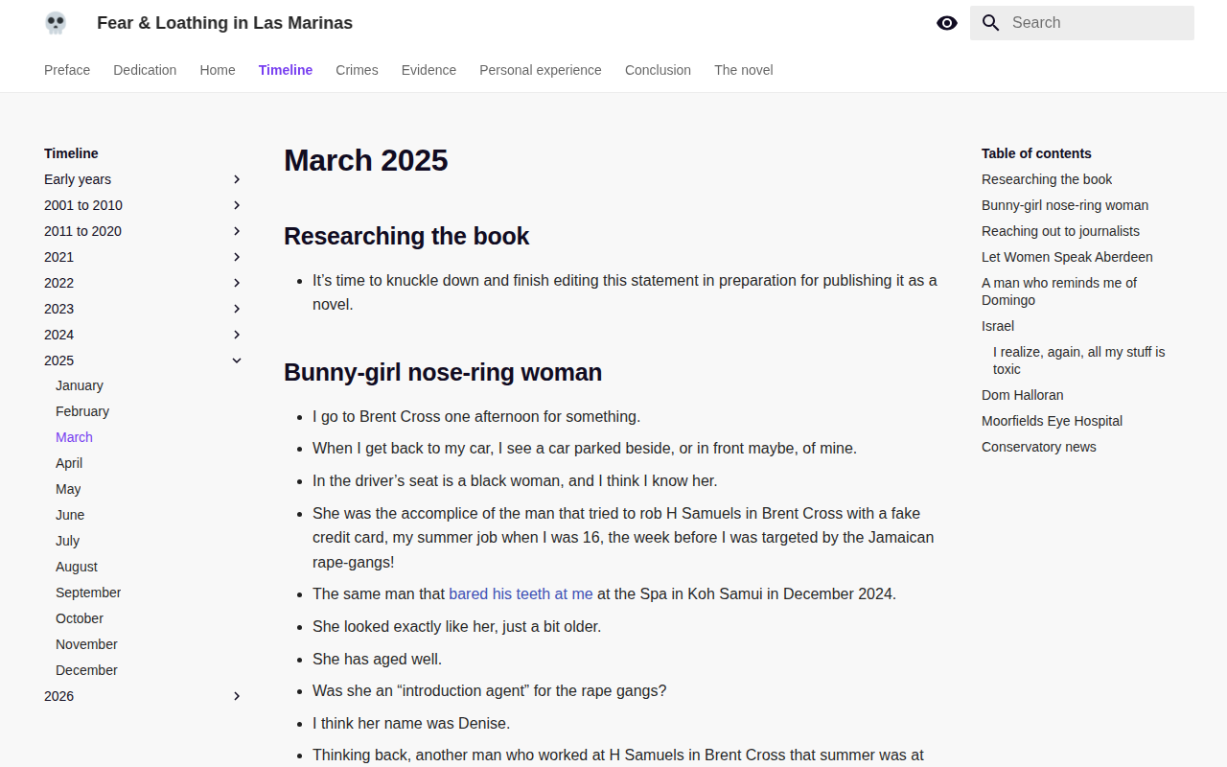Open the June page in sidebar
The width and height of the screenshot is (1227, 767).
point(70,515)
